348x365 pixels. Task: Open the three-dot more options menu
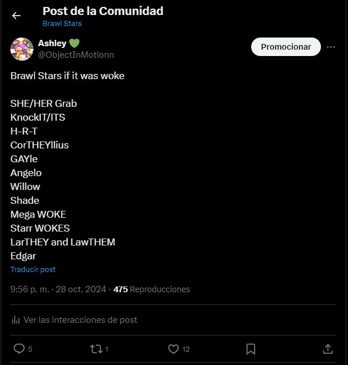pos(331,47)
